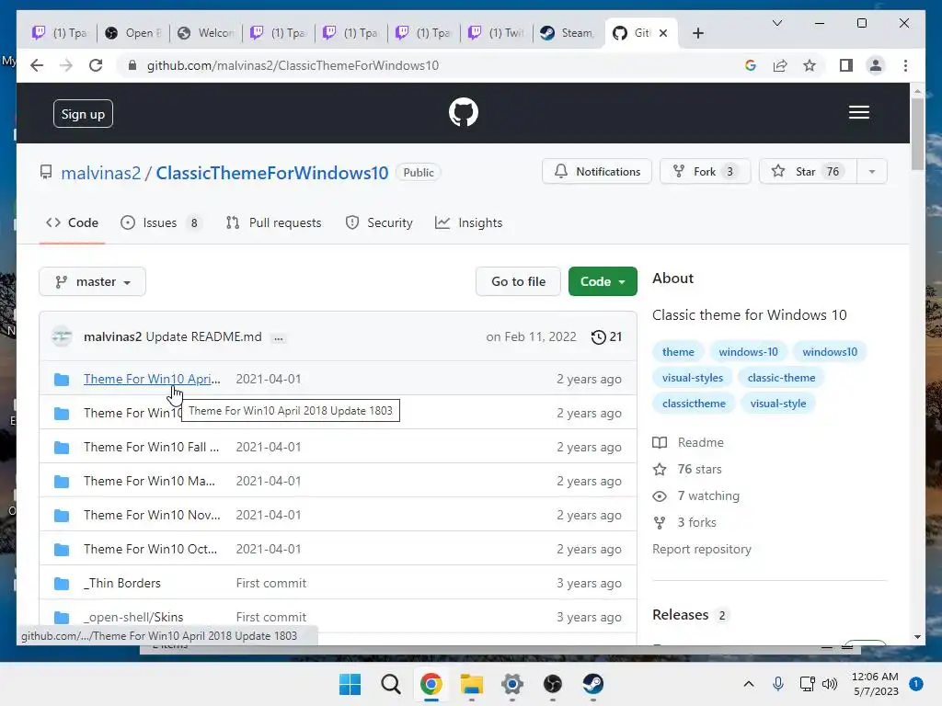Open Chrome three-dot menu
Viewport: 942px width, 706px height.
point(905,65)
